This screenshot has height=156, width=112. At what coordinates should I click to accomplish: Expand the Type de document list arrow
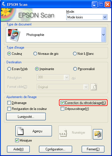point(104,35)
